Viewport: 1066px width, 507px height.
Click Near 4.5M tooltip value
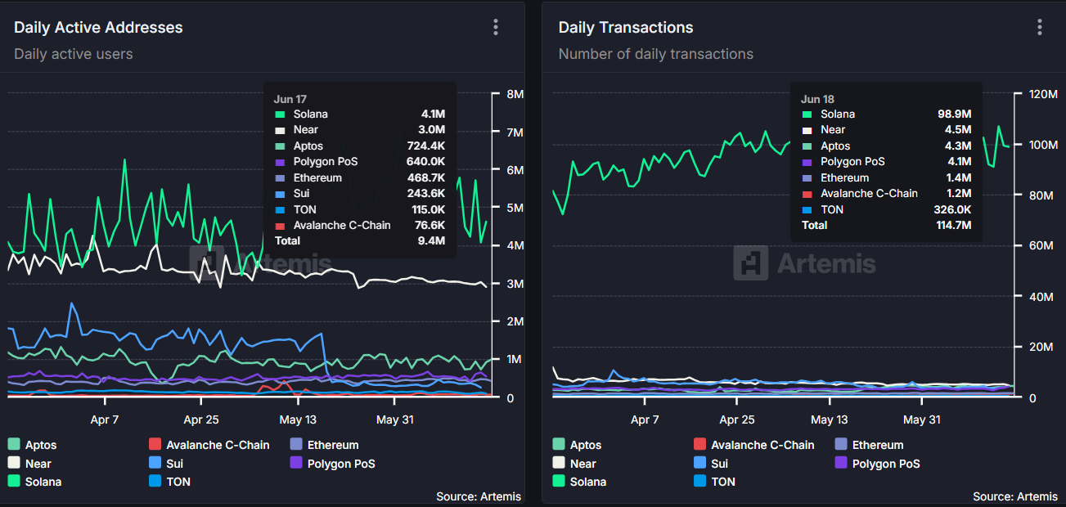(x=957, y=130)
